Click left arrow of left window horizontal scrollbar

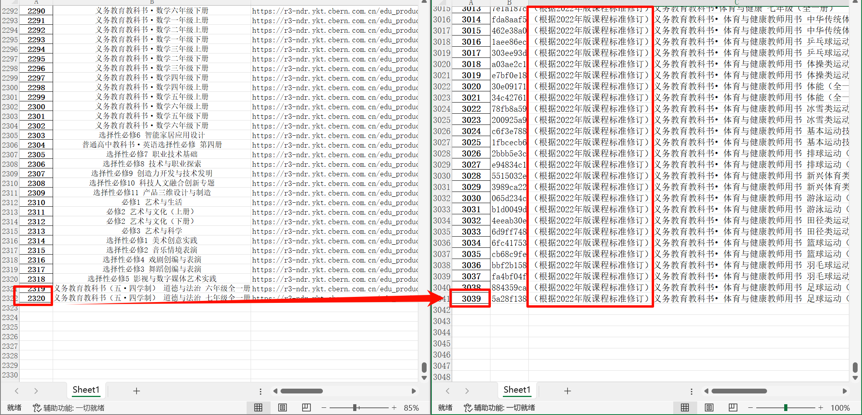(x=275, y=391)
